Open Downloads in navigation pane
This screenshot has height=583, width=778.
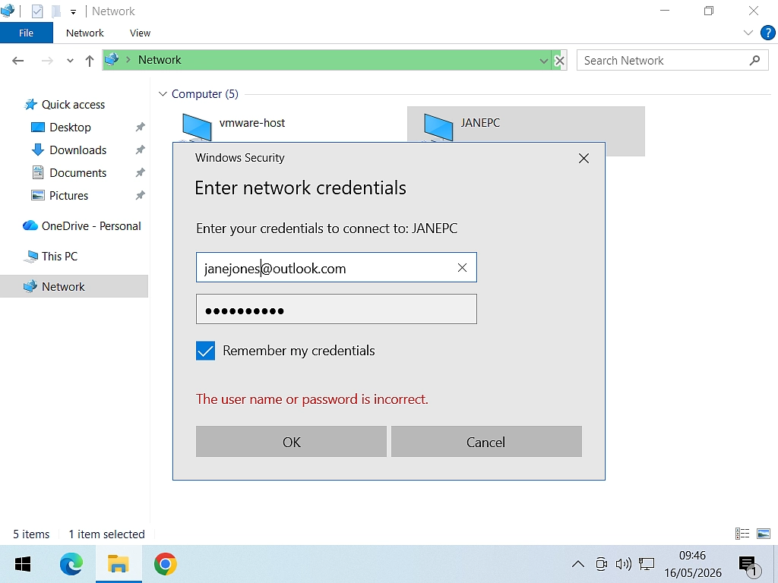(x=78, y=150)
